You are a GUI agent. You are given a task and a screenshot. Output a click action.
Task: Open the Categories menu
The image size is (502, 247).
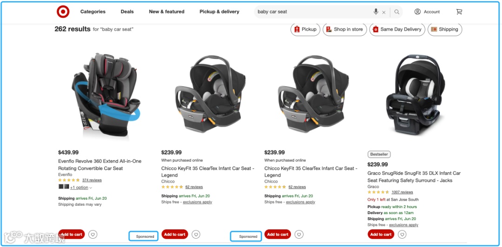[93, 12]
